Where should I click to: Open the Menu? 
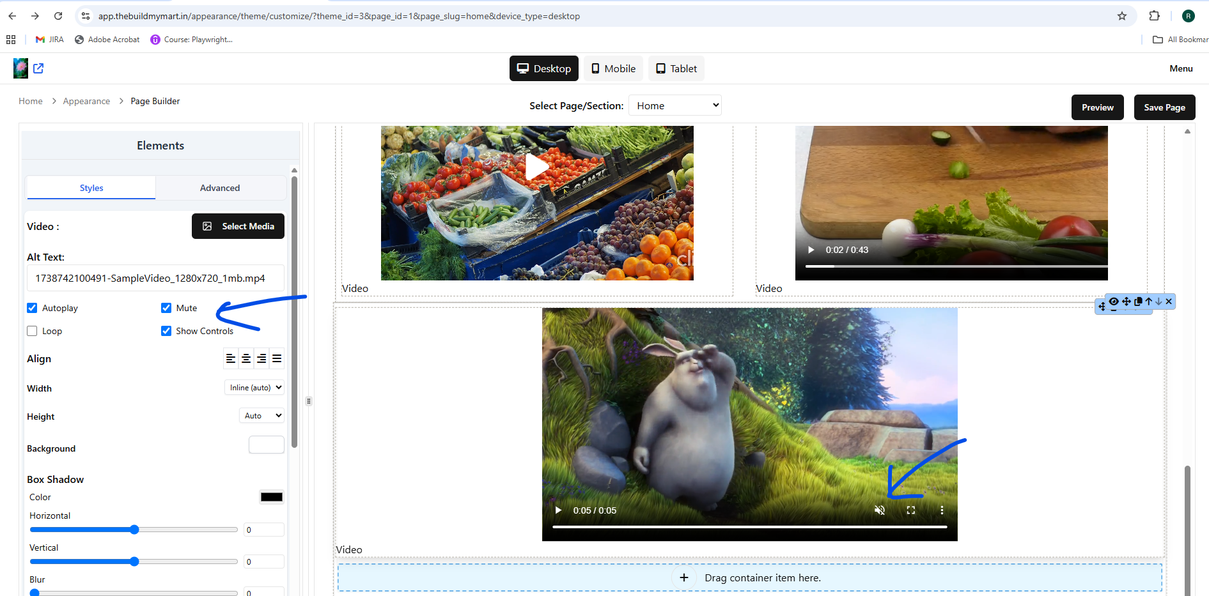click(x=1181, y=68)
